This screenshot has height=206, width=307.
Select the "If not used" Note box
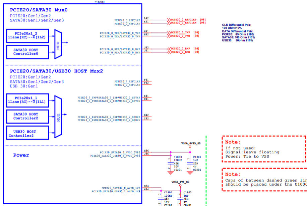(264, 150)
